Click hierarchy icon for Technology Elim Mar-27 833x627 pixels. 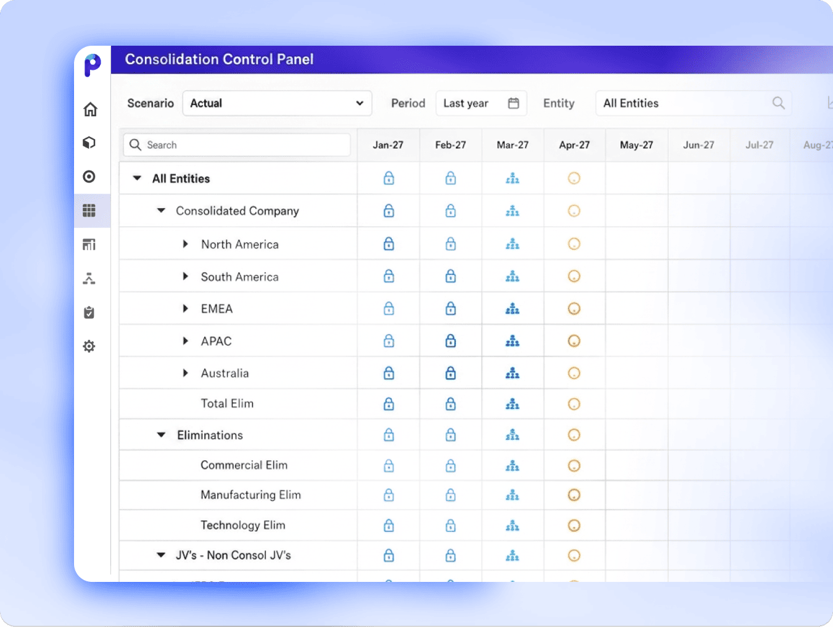click(513, 526)
